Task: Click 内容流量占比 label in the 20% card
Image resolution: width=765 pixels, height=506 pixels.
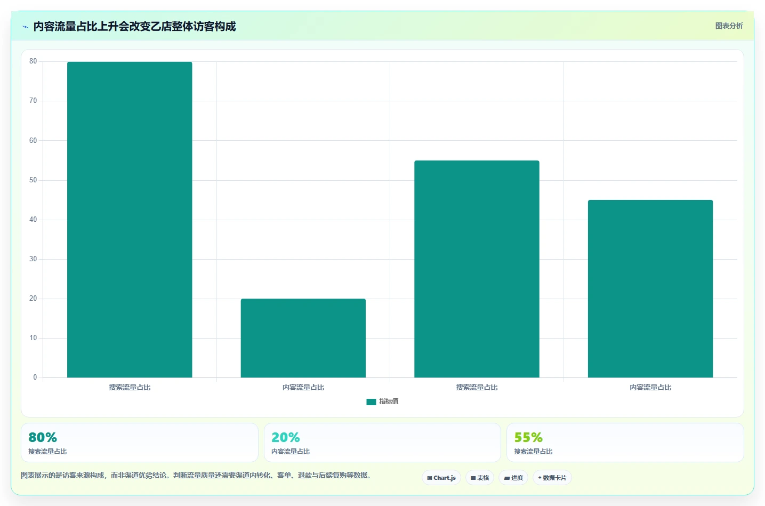Action: point(291,452)
